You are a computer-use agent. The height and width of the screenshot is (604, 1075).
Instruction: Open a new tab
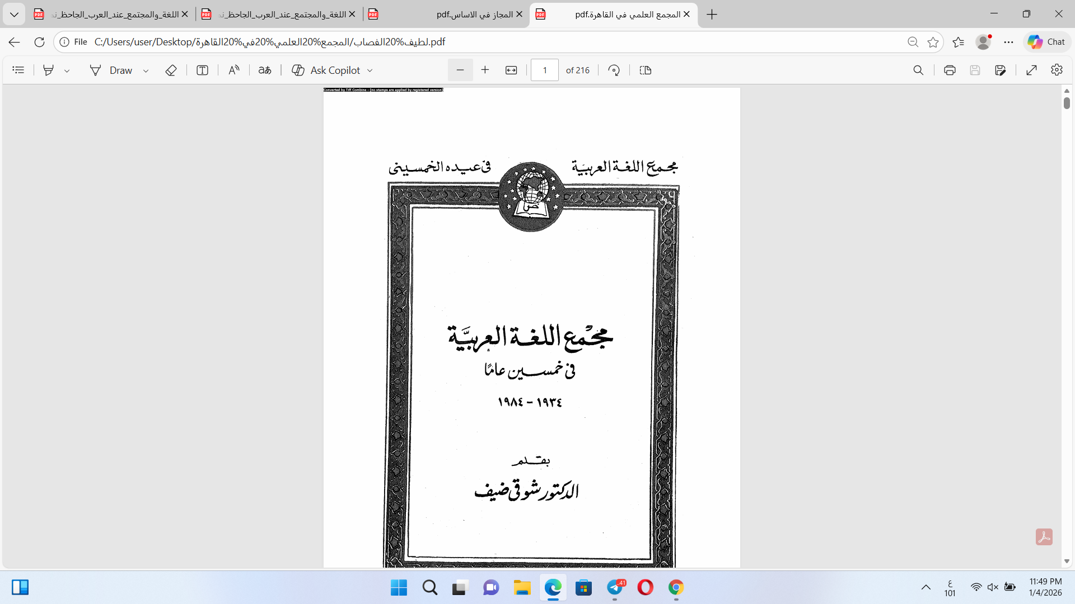pyautogui.click(x=712, y=15)
